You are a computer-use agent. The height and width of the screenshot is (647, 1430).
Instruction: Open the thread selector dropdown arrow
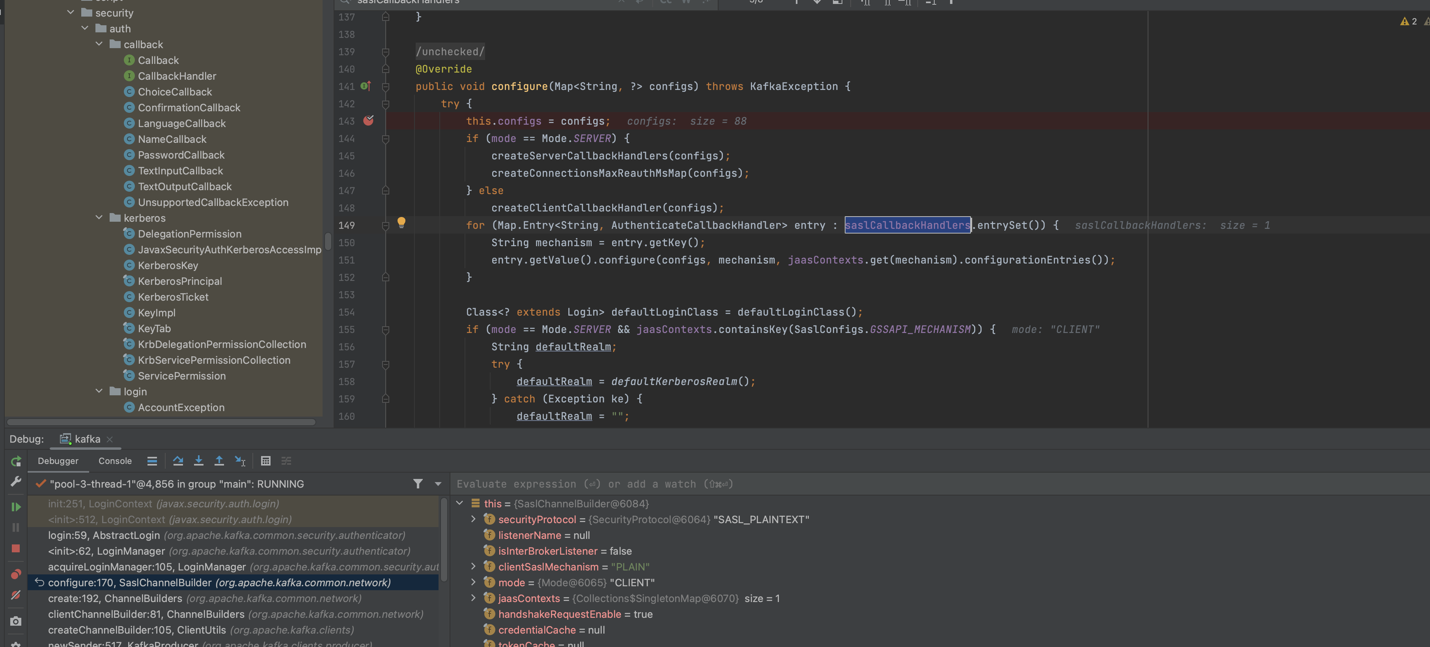[438, 484]
